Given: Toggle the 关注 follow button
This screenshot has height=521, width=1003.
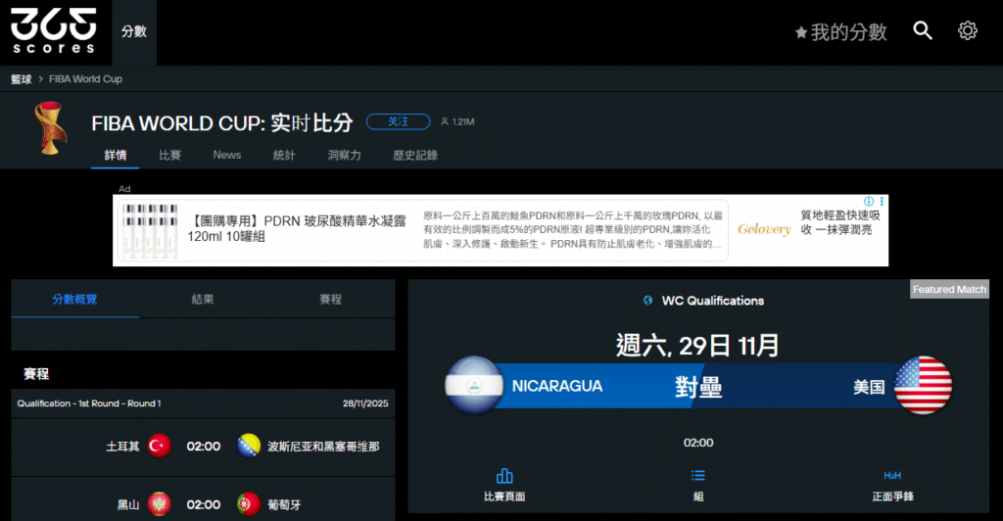Looking at the screenshot, I should click(398, 121).
